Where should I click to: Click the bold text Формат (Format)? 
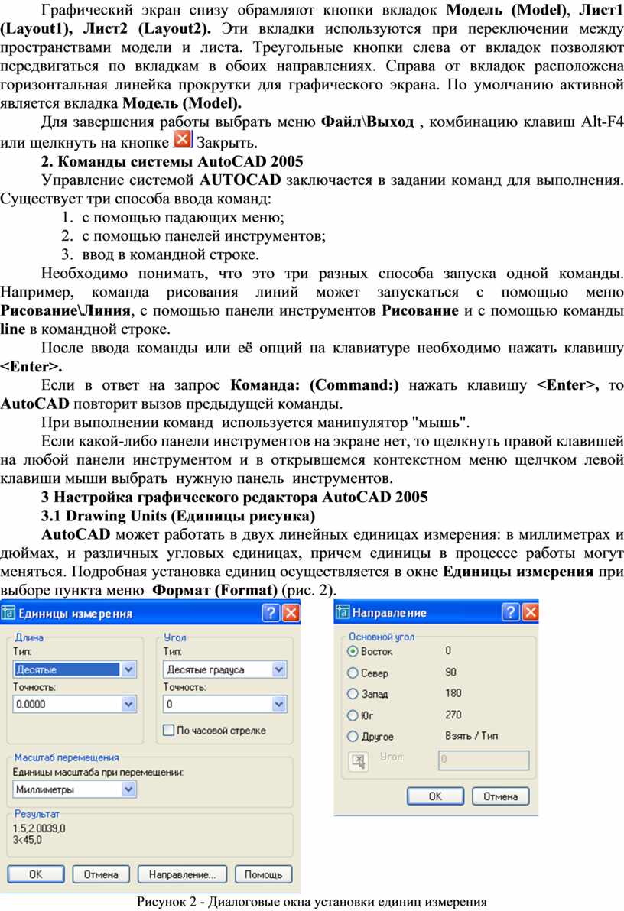click(215, 590)
